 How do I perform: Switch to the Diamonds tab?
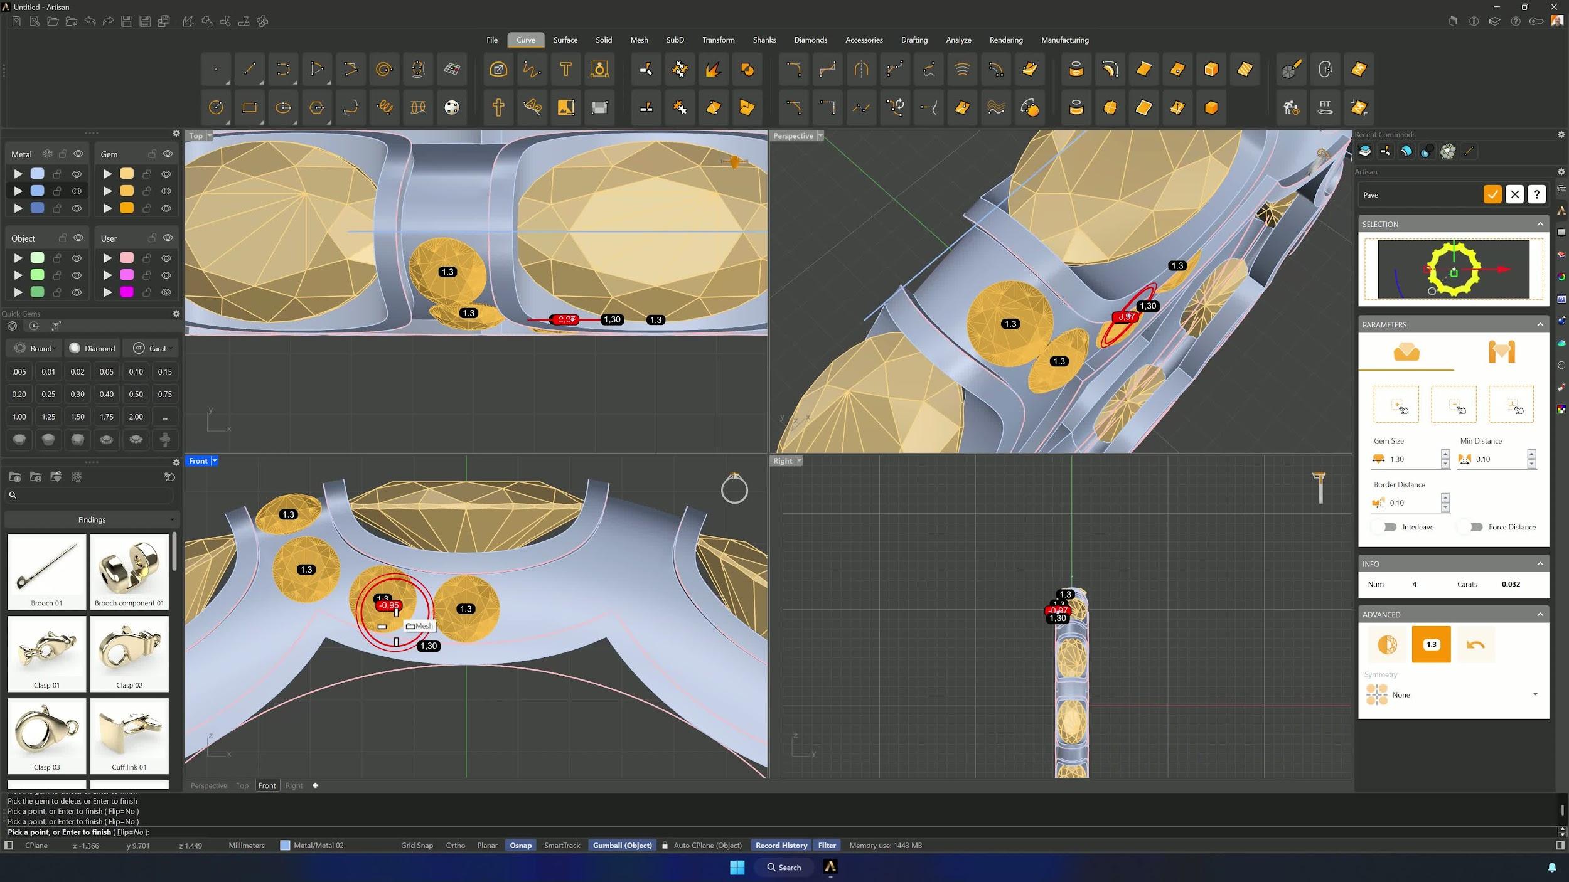click(810, 40)
